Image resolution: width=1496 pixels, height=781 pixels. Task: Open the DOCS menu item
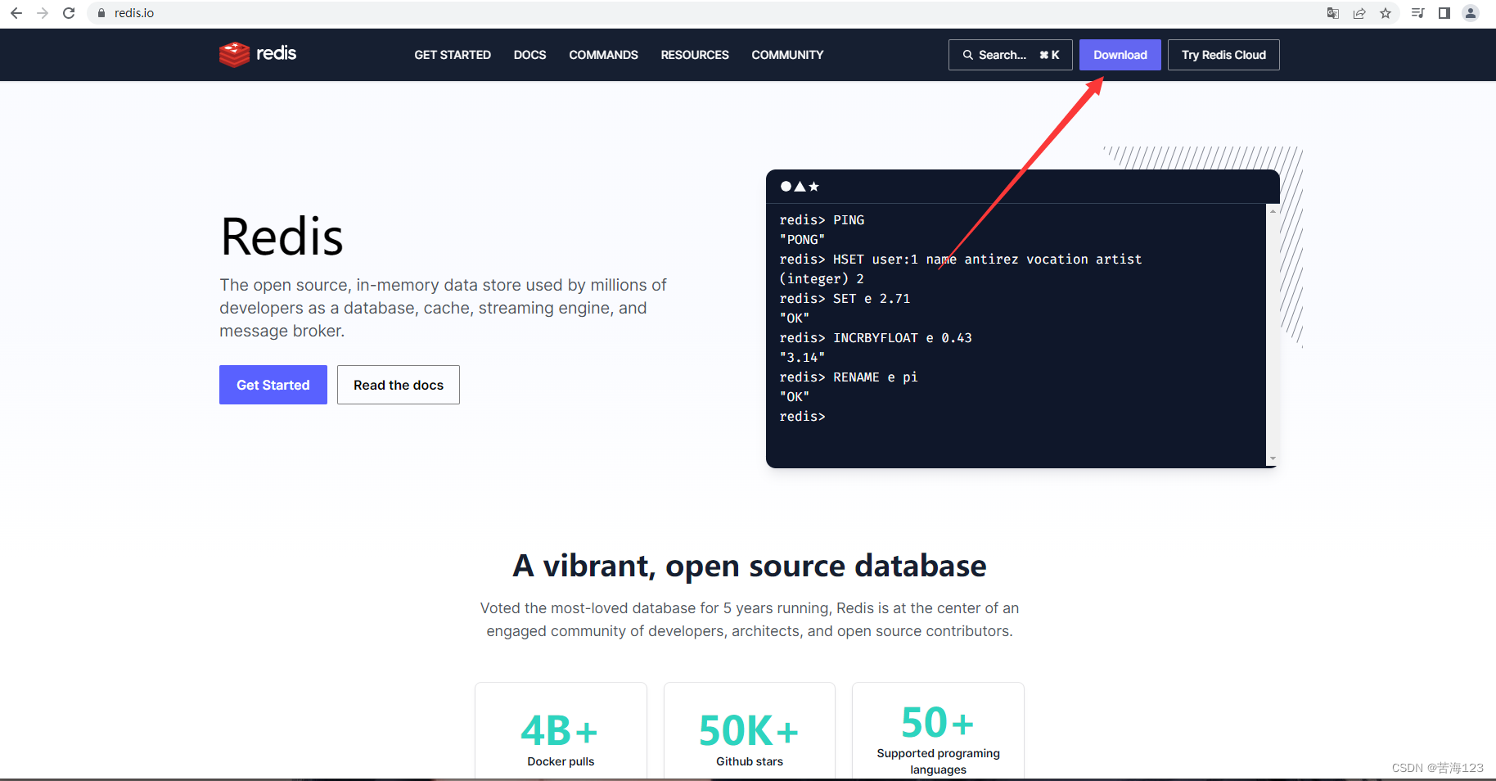pyautogui.click(x=530, y=55)
